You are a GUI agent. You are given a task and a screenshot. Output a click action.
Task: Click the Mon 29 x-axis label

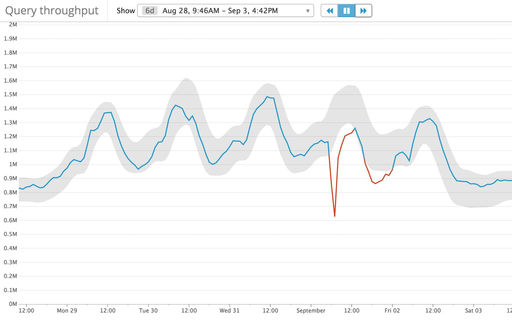67,311
